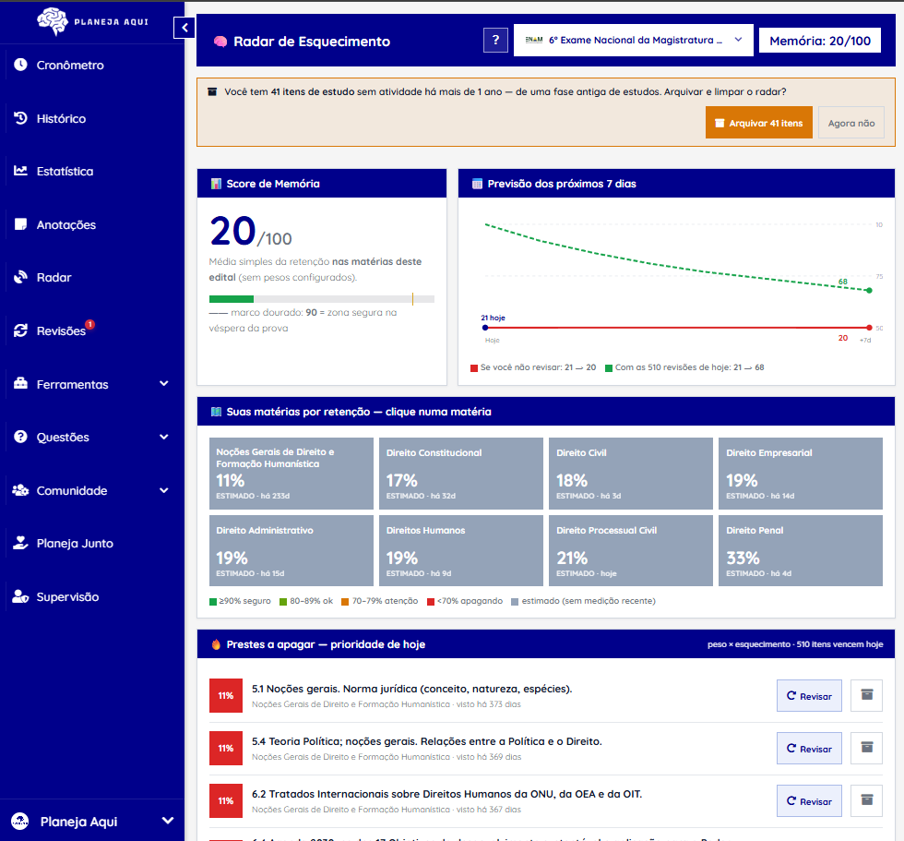Open the Direito Empresarial 19% subject card
This screenshot has width=904, height=841.
pos(801,474)
